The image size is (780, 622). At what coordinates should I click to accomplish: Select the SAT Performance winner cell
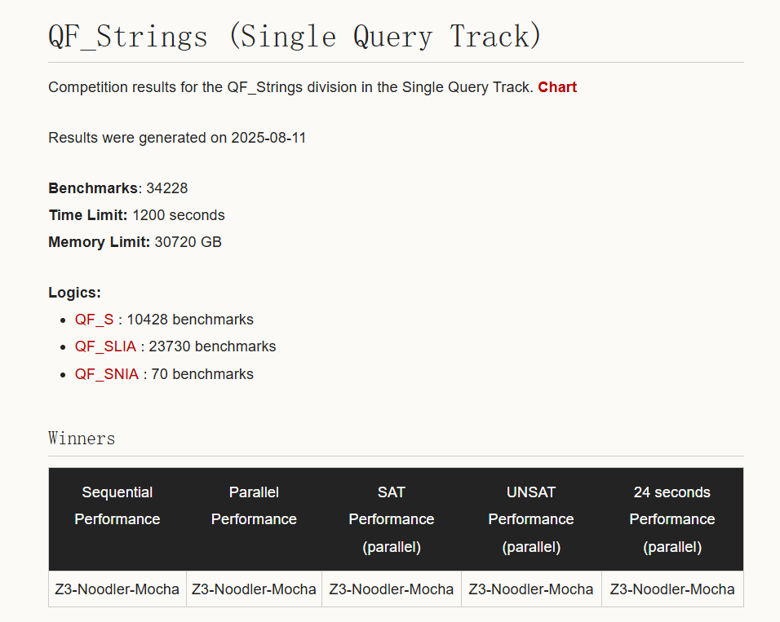click(x=392, y=589)
